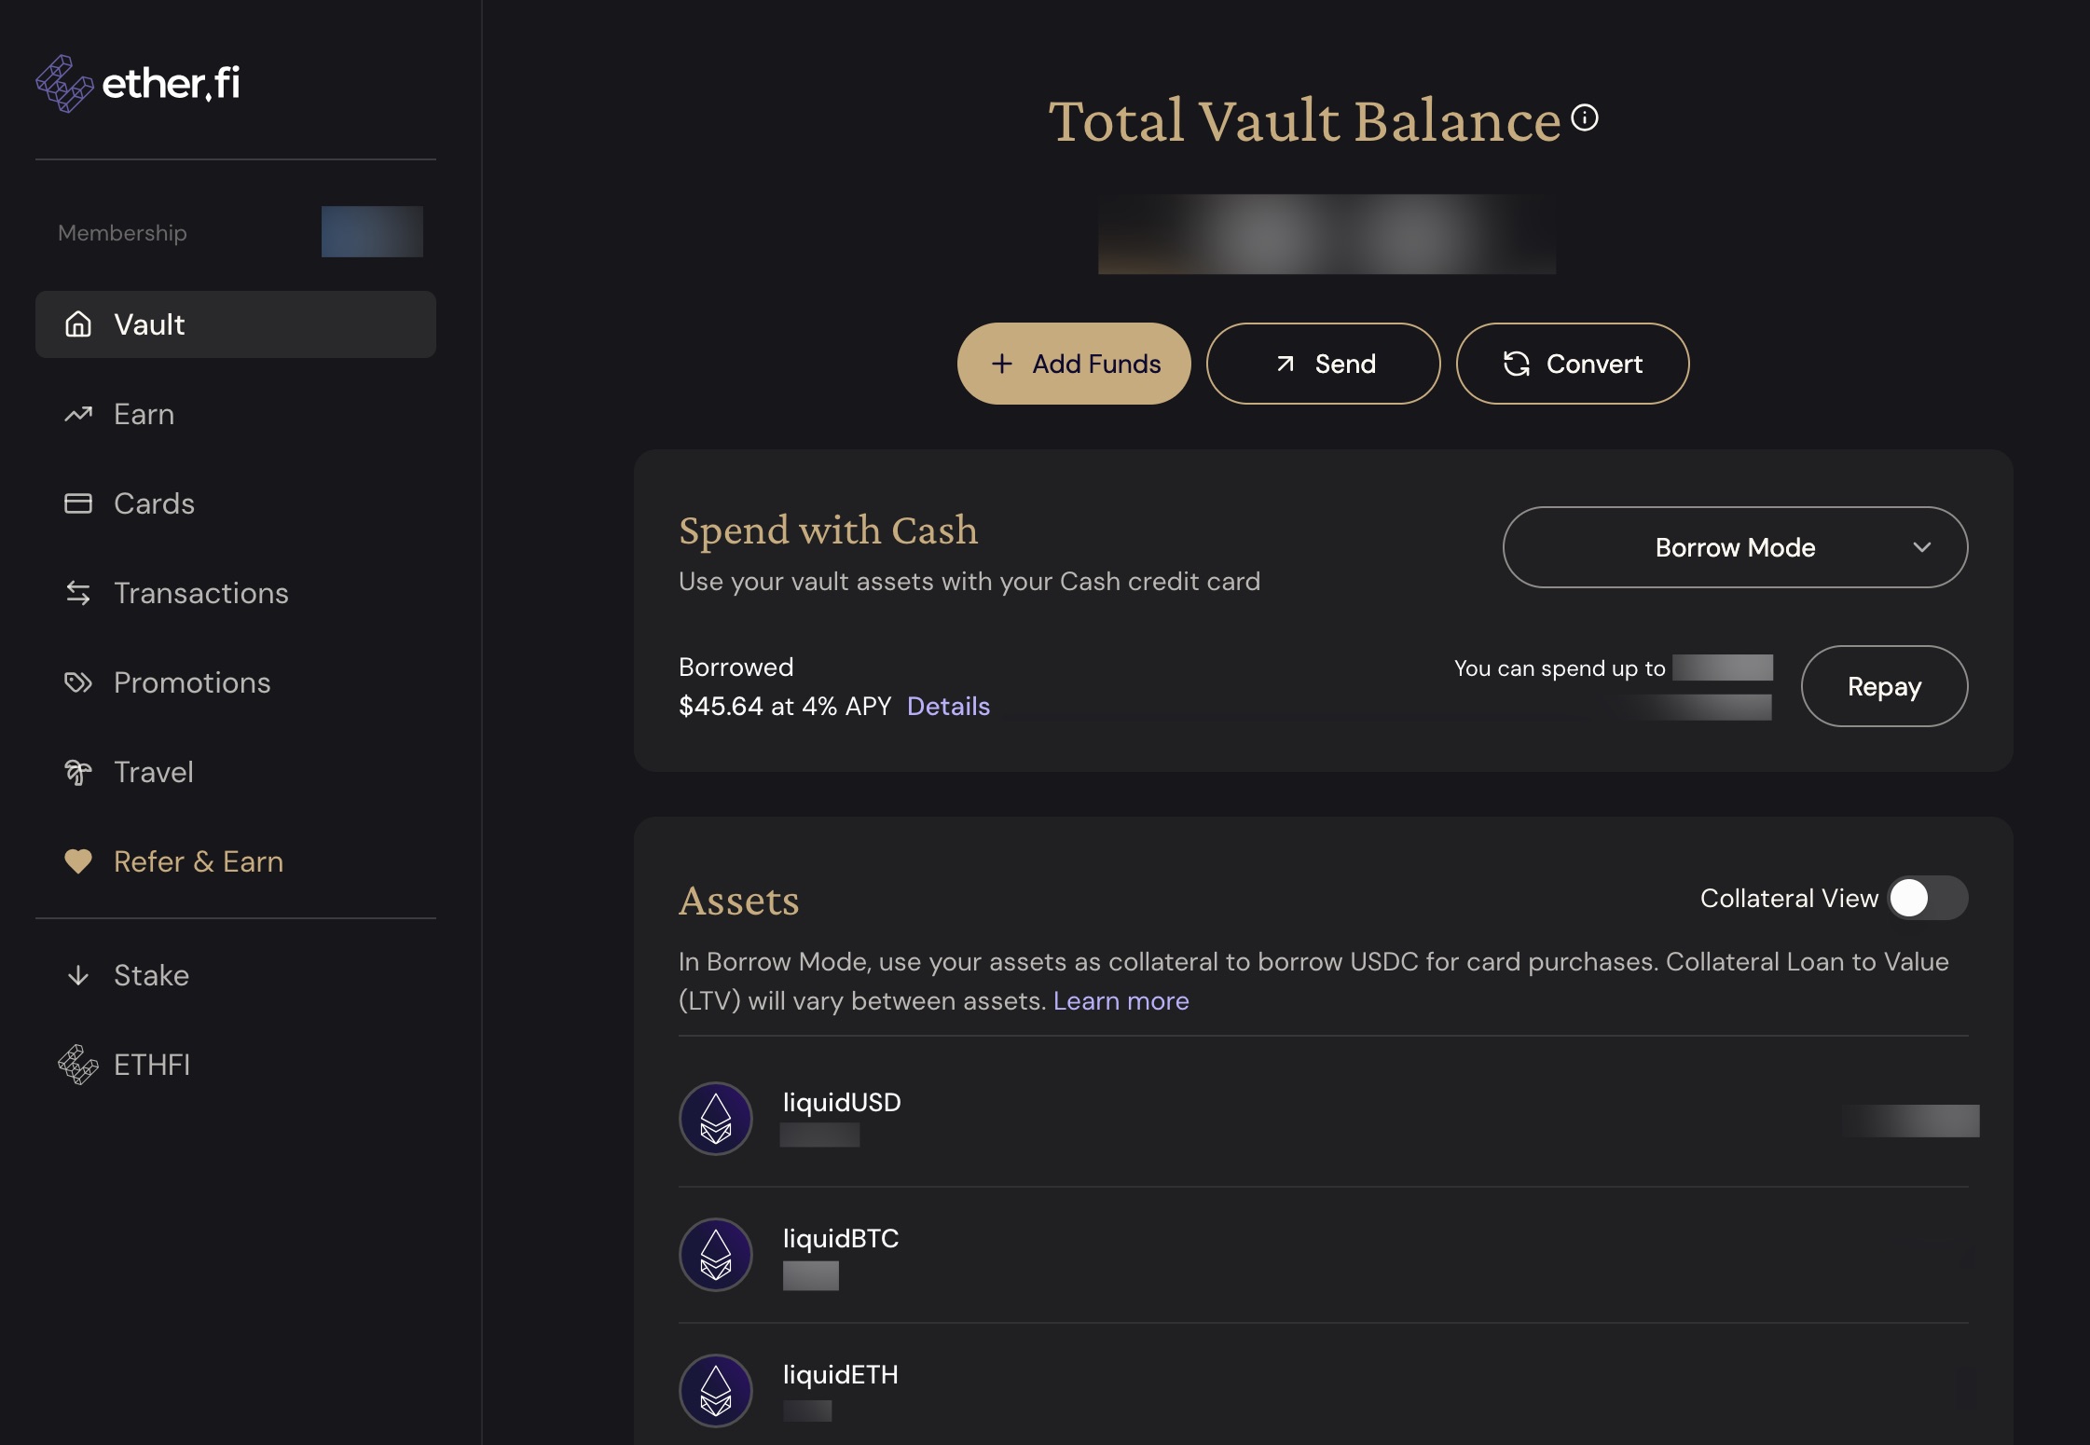The width and height of the screenshot is (2090, 1445).
Task: Go to the ETHFI sidebar section
Action: click(151, 1065)
